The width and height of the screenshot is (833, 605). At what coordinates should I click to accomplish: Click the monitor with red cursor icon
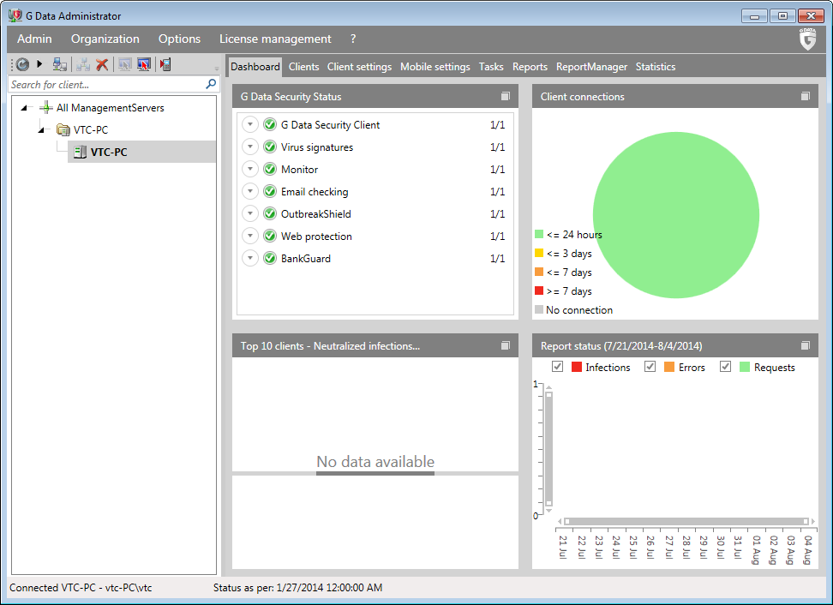[144, 64]
